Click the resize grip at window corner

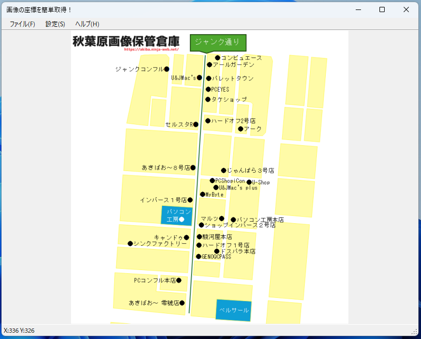(415, 332)
